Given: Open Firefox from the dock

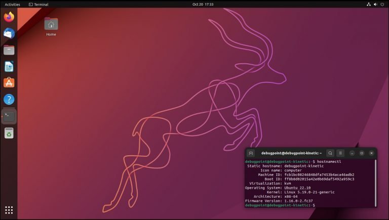Looking at the screenshot, I should (x=9, y=17).
